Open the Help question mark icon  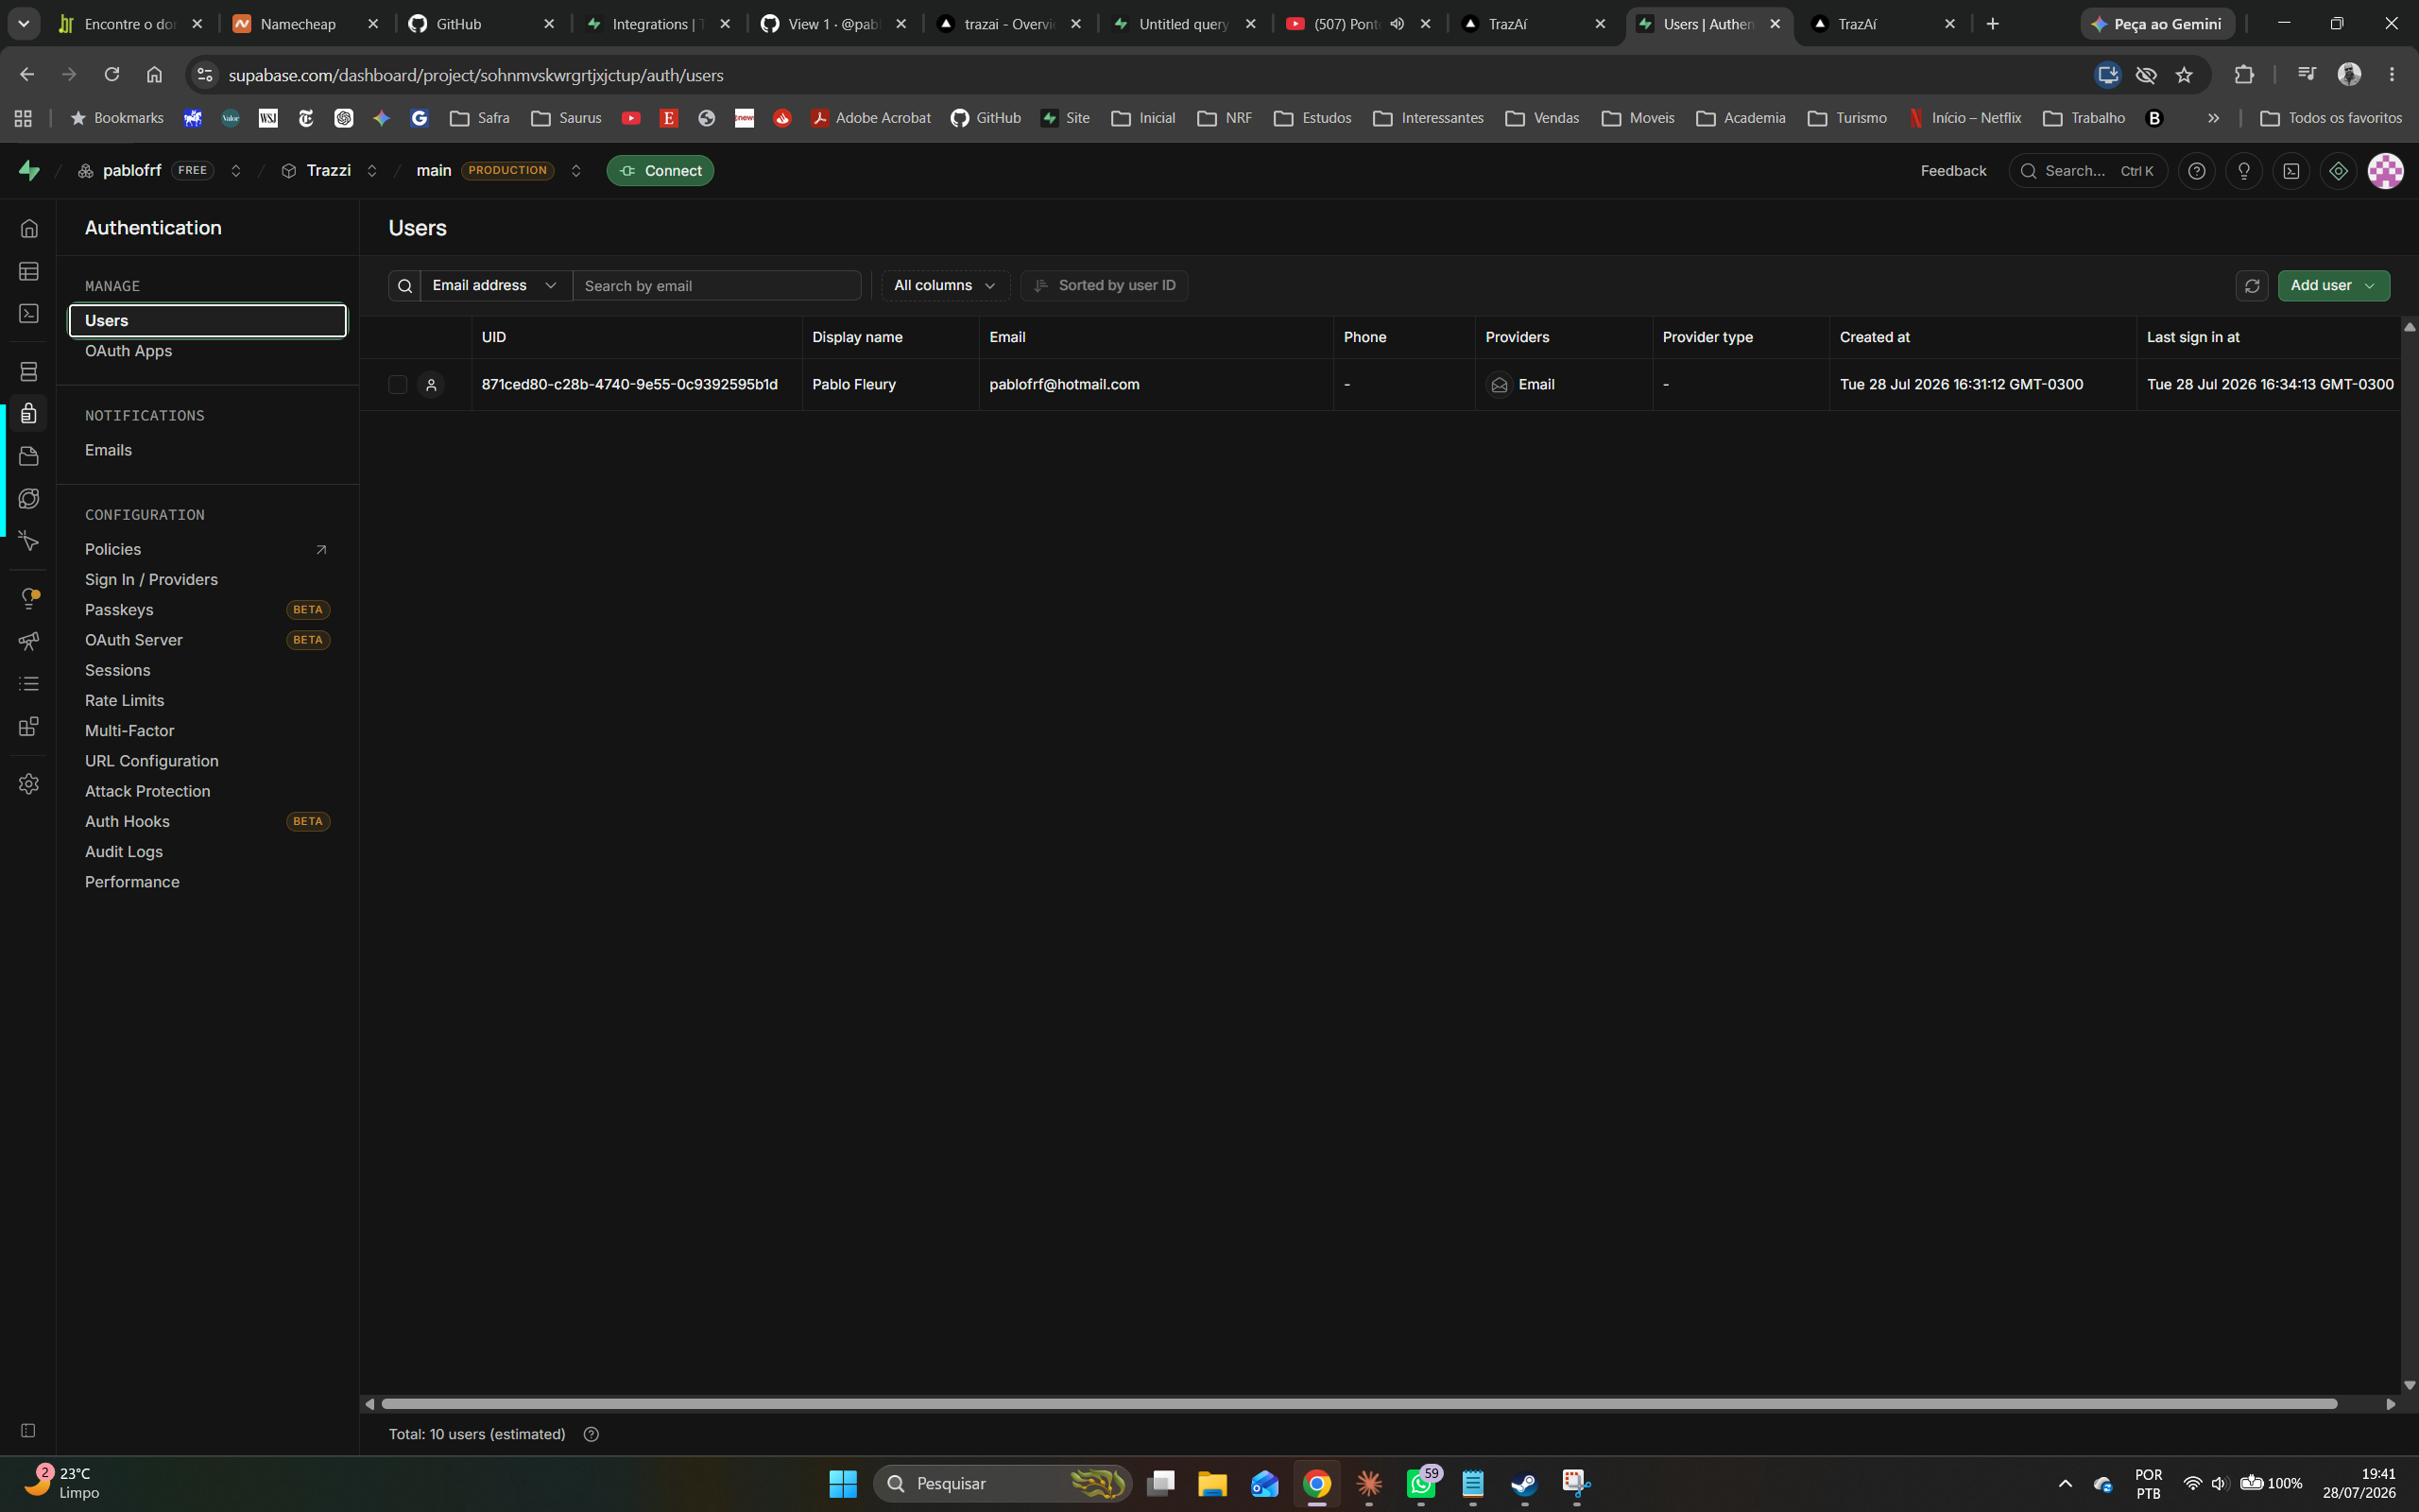[2196, 171]
